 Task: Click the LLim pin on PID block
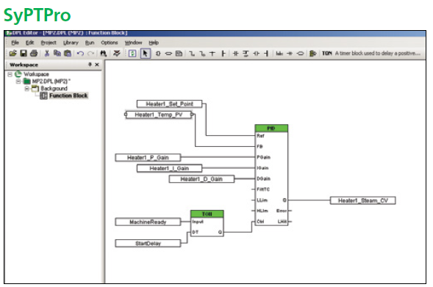pyautogui.click(x=262, y=200)
